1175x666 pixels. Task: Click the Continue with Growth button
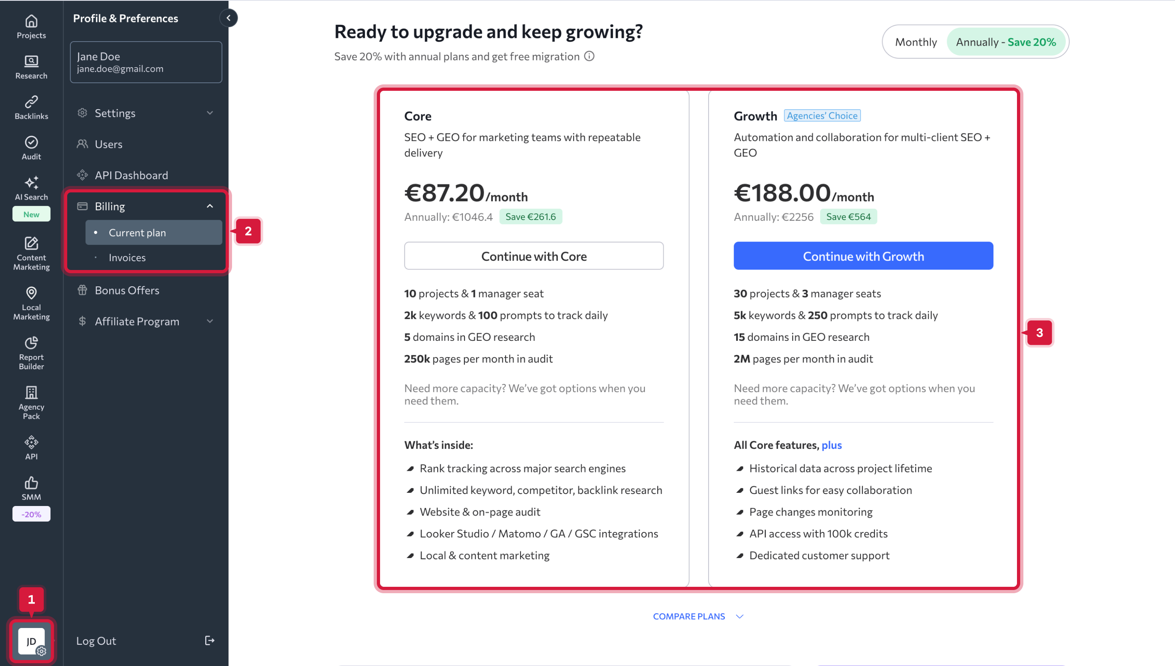(863, 256)
